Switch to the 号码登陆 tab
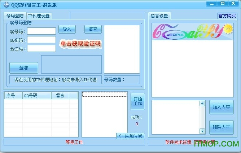Screen dimensions: 241x153 [x=15, y=16]
